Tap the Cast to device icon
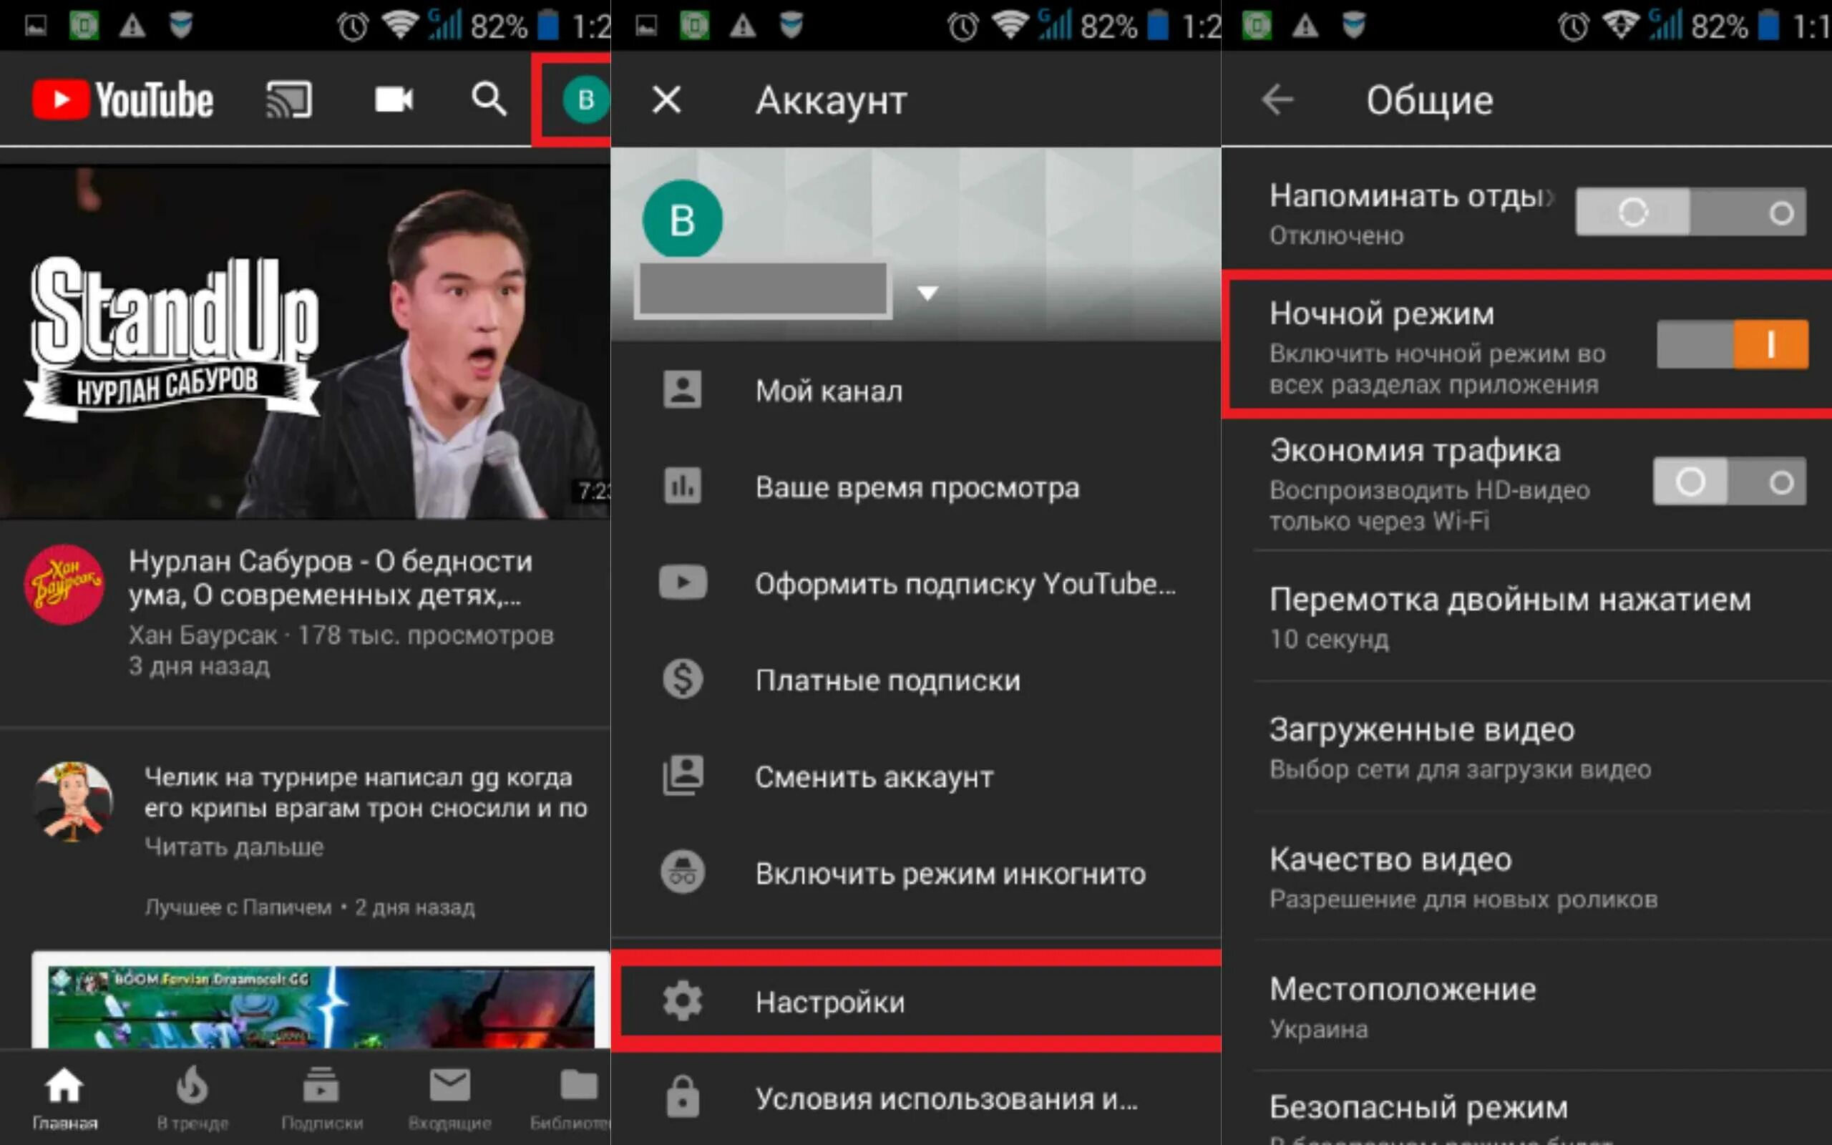Image resolution: width=1832 pixels, height=1145 pixels. click(x=288, y=99)
